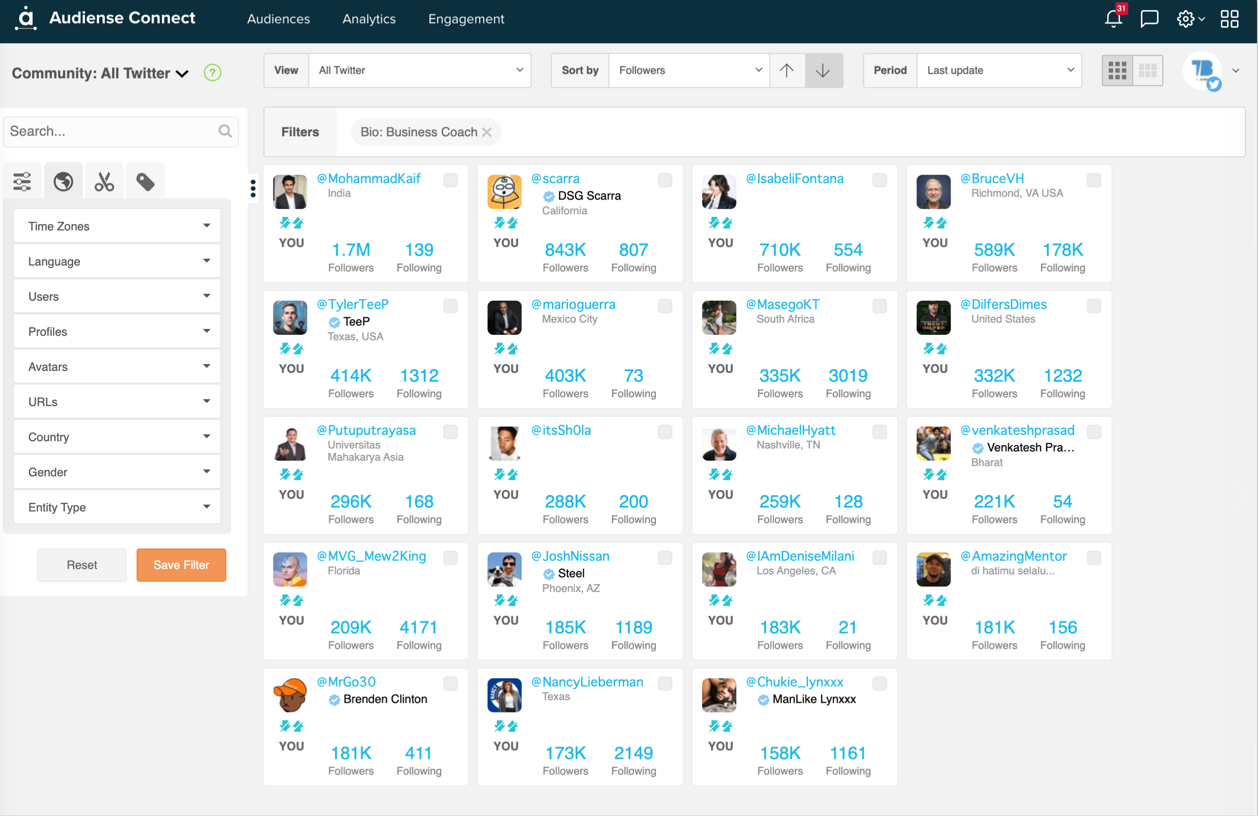Screen dimensions: 1258x816
Task: Open the scissors filter tab
Action: [104, 182]
